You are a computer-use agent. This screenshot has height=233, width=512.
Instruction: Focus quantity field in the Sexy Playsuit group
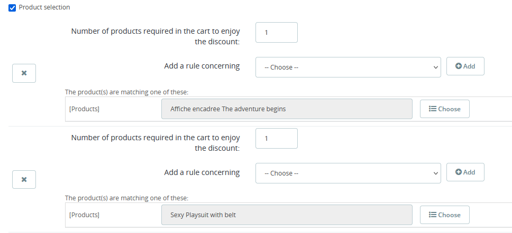(276, 139)
